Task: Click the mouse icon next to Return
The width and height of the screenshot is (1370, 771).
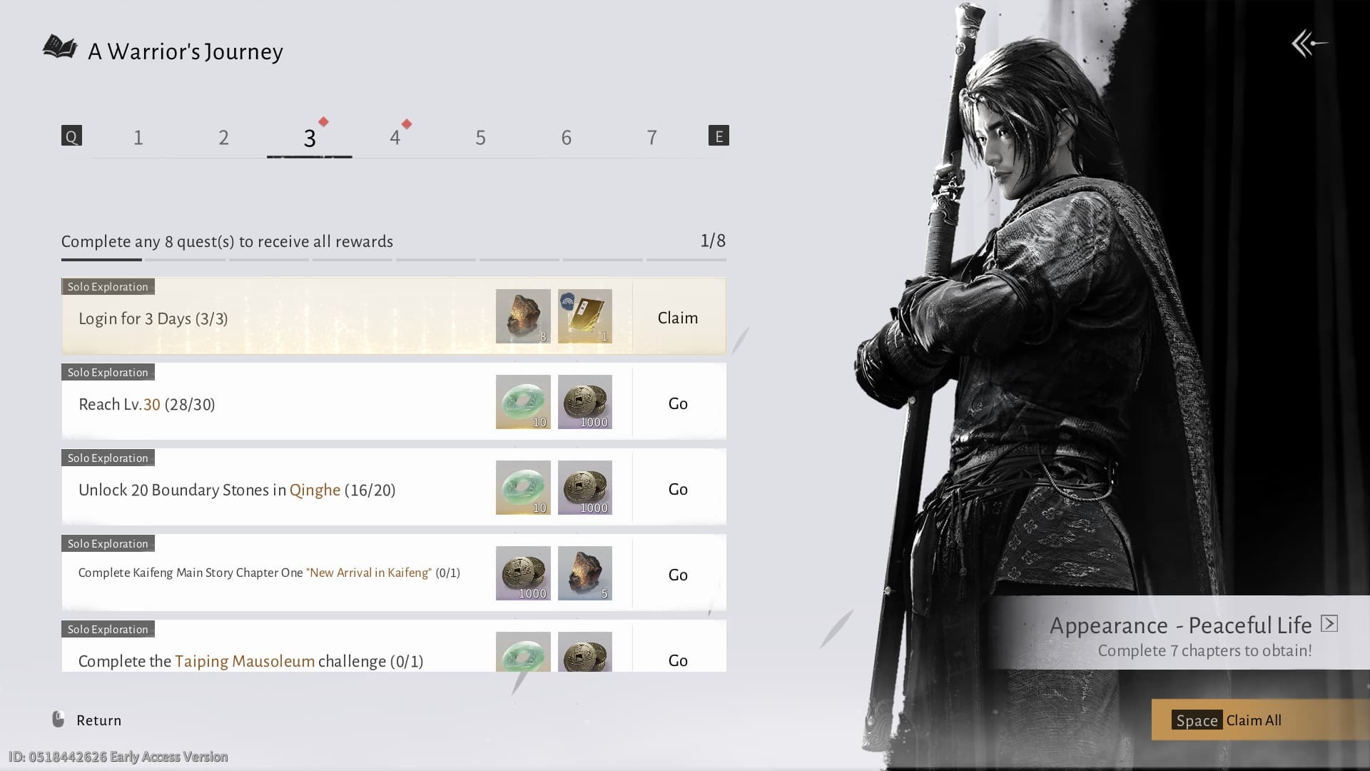Action: pyautogui.click(x=60, y=720)
